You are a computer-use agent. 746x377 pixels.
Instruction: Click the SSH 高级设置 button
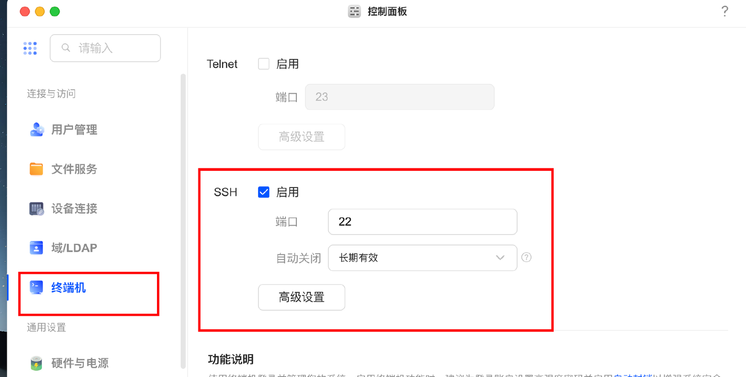click(x=302, y=297)
